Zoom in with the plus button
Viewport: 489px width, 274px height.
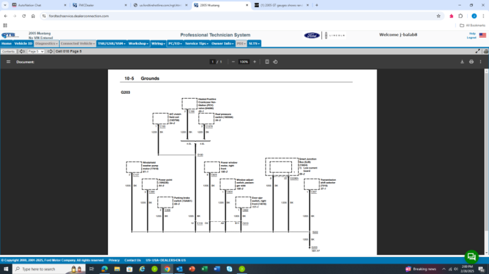point(255,62)
